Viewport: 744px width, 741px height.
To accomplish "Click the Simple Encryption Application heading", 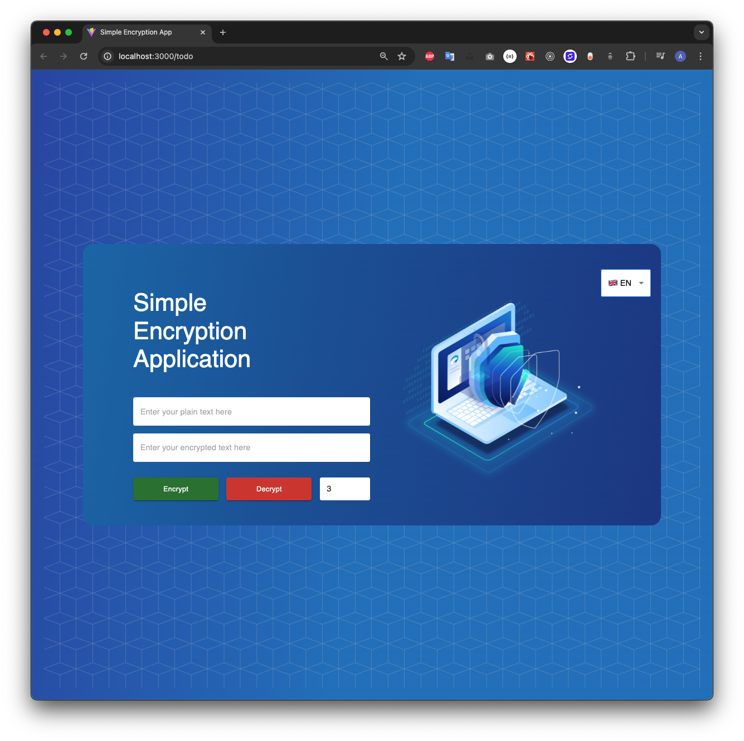I will (192, 331).
